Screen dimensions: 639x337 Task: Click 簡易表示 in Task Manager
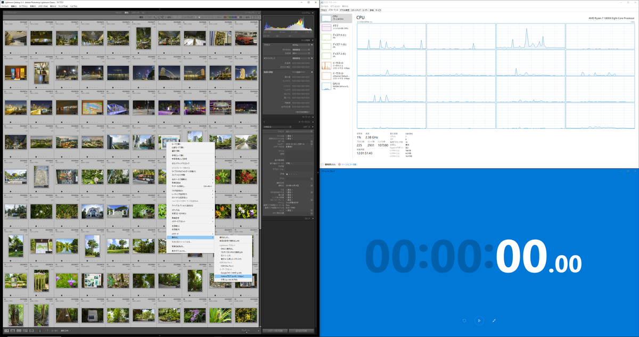[328, 165]
